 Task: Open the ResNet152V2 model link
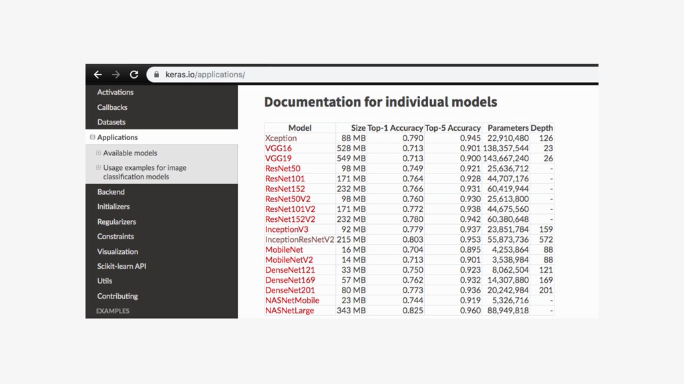290,219
